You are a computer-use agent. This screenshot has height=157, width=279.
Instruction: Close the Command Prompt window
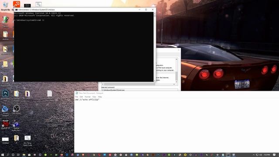tap(153, 10)
